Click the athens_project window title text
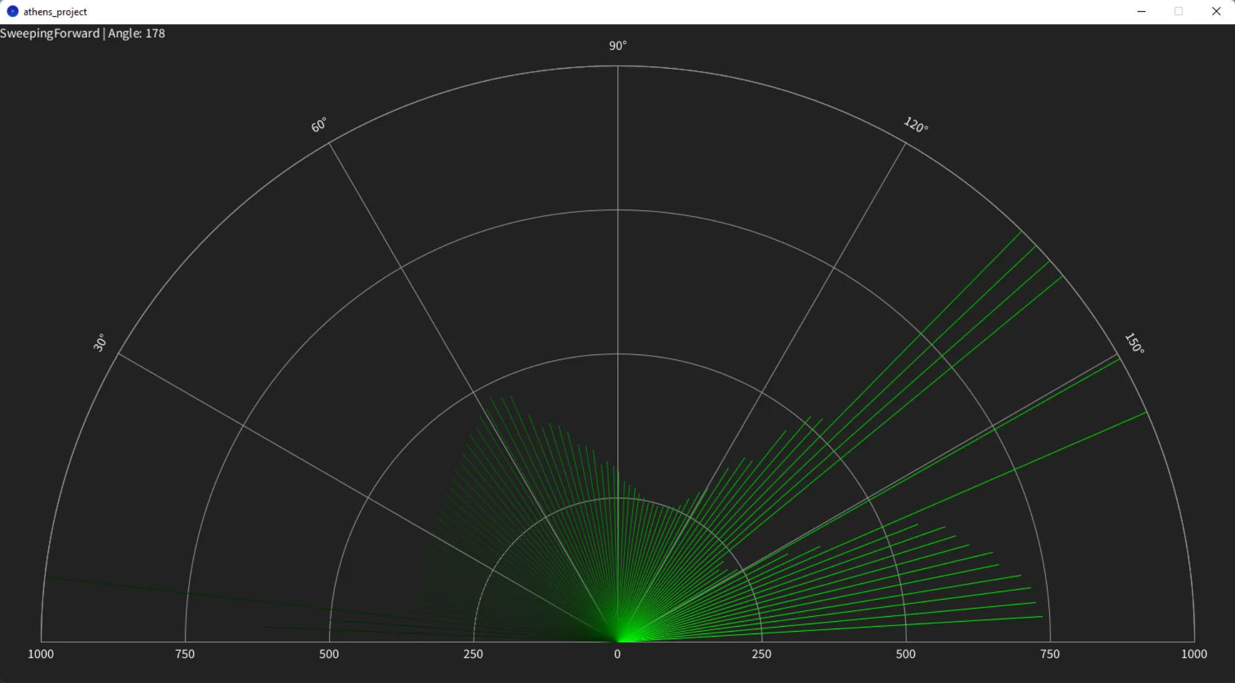This screenshot has width=1235, height=683. pos(55,12)
